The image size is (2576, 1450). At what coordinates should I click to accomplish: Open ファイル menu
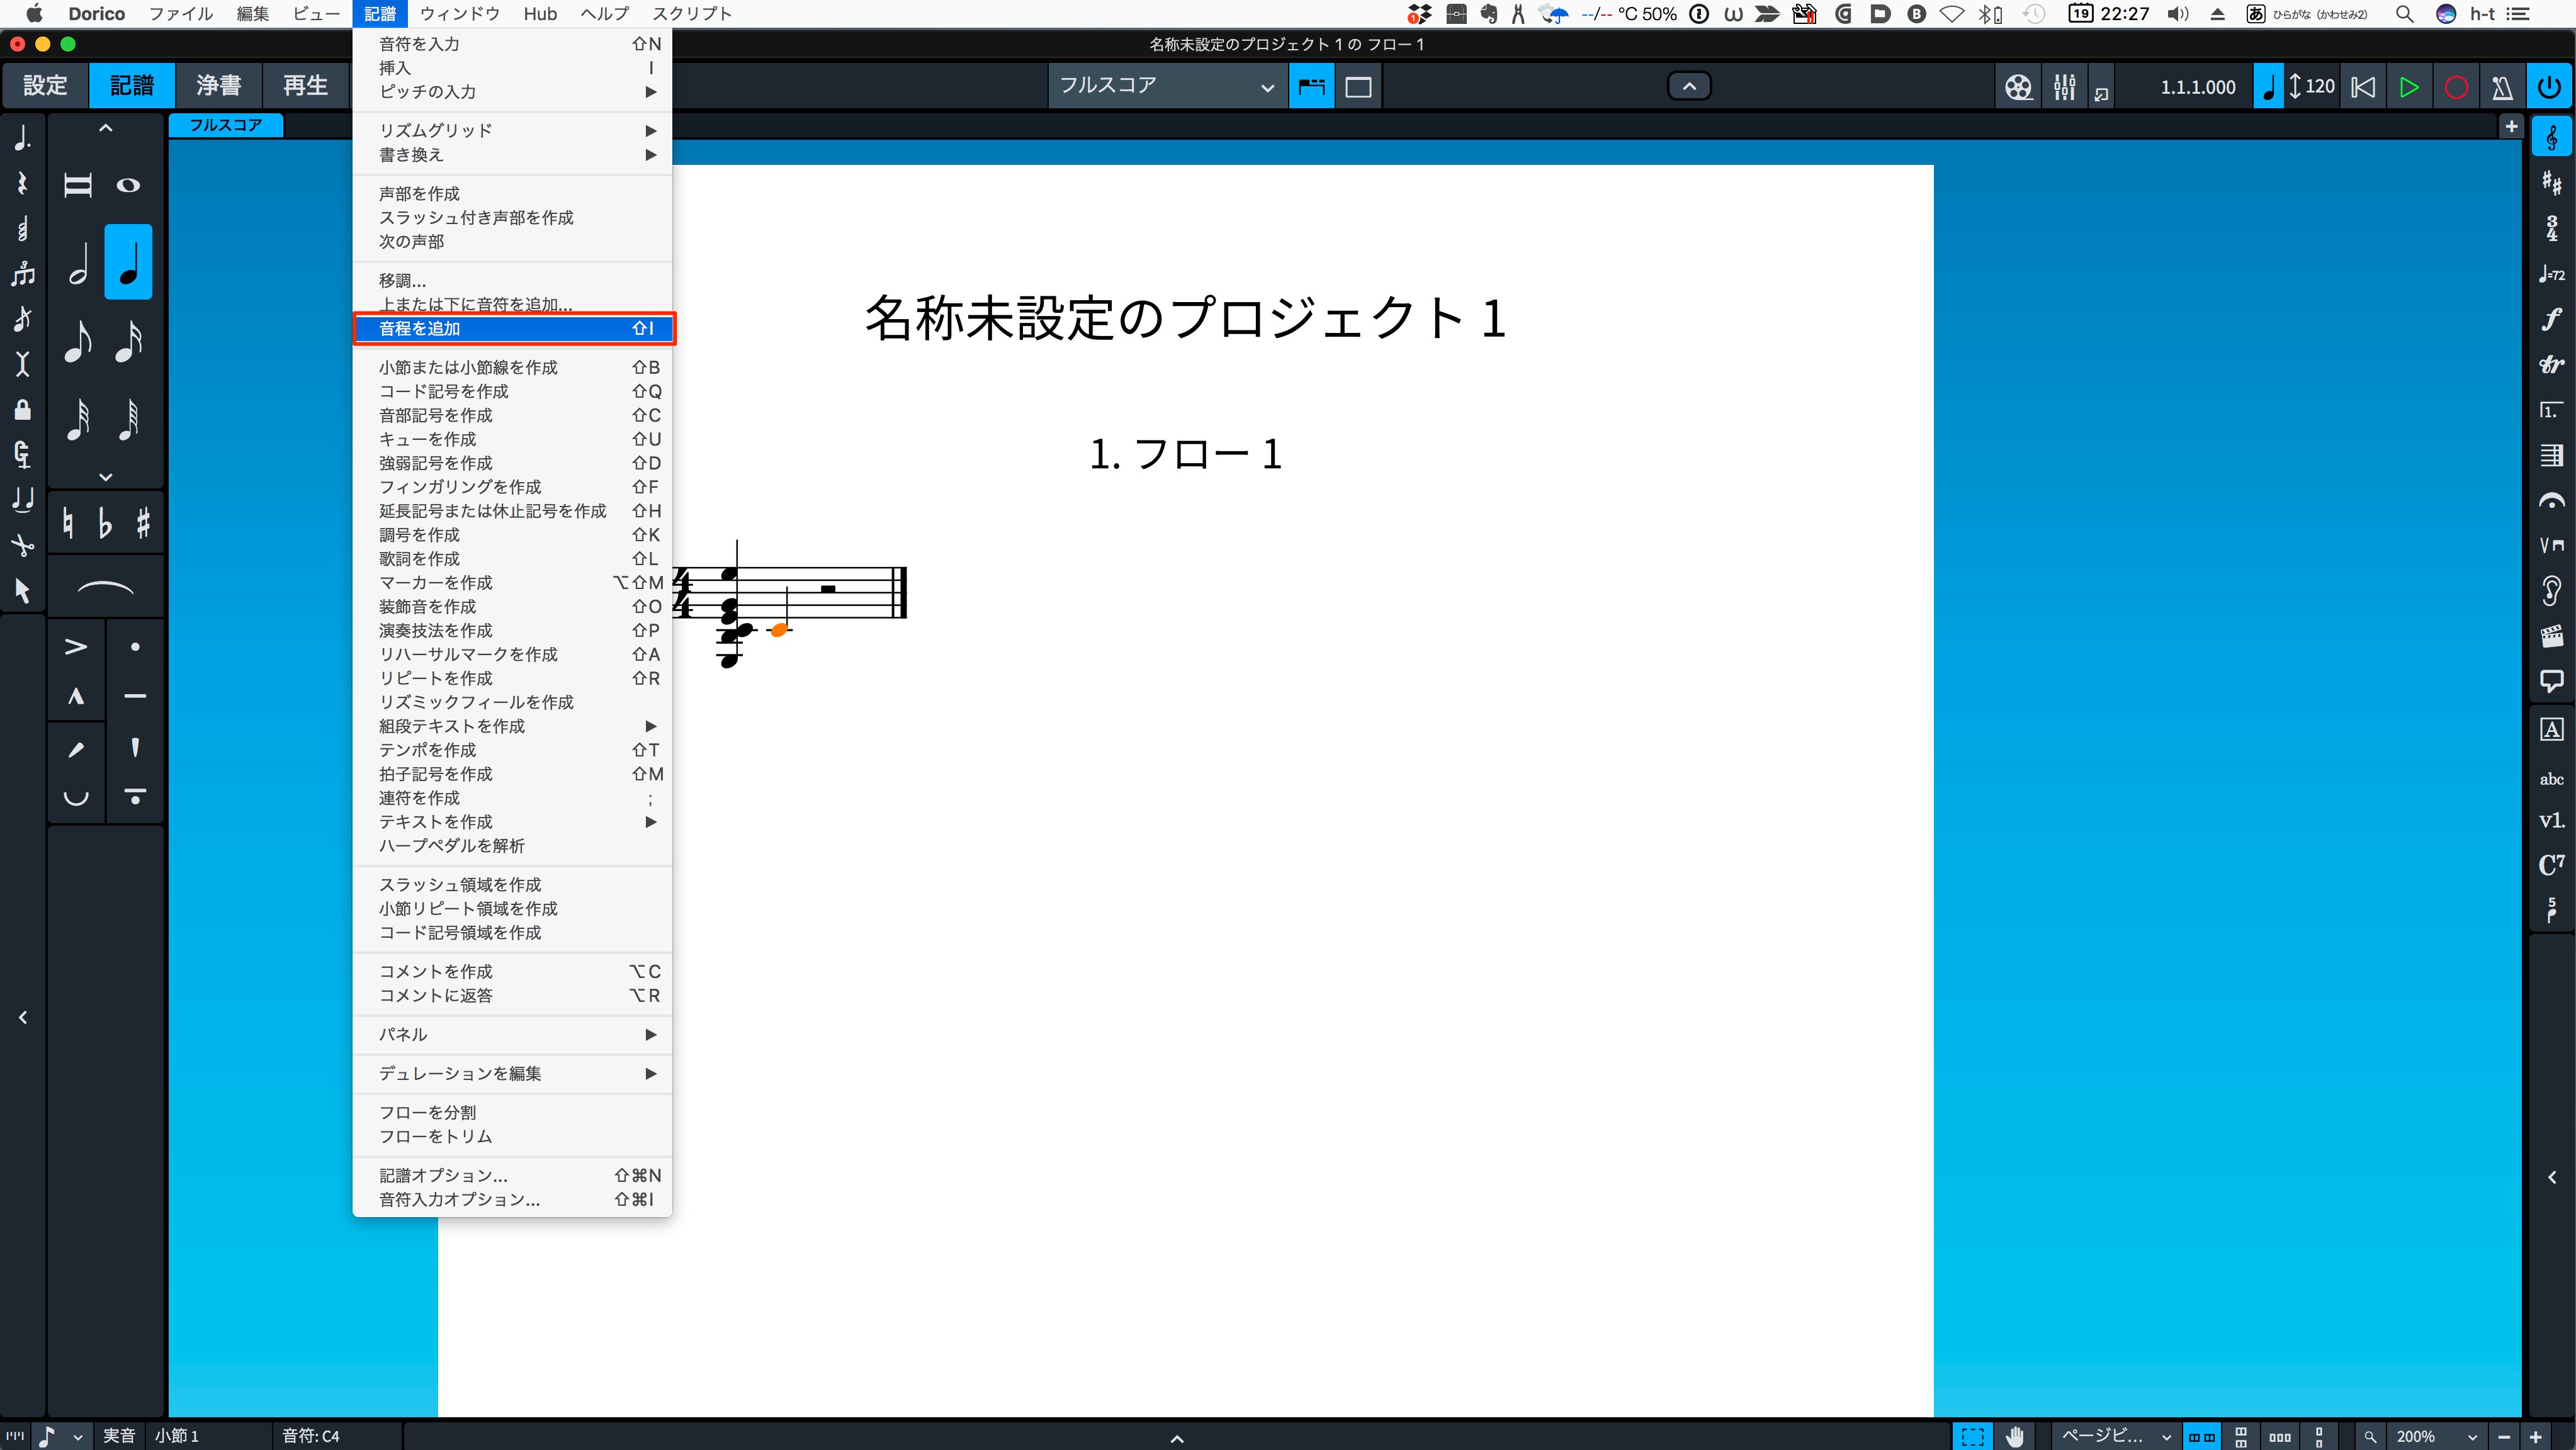[x=180, y=13]
